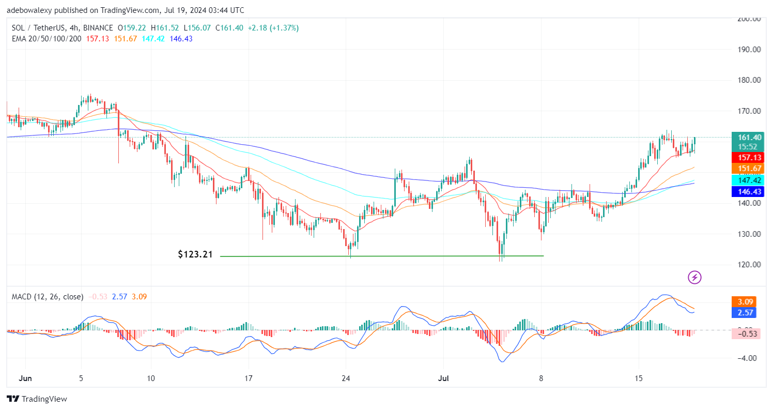
Task: Click the 17 date label on time axis
Action: click(x=249, y=378)
